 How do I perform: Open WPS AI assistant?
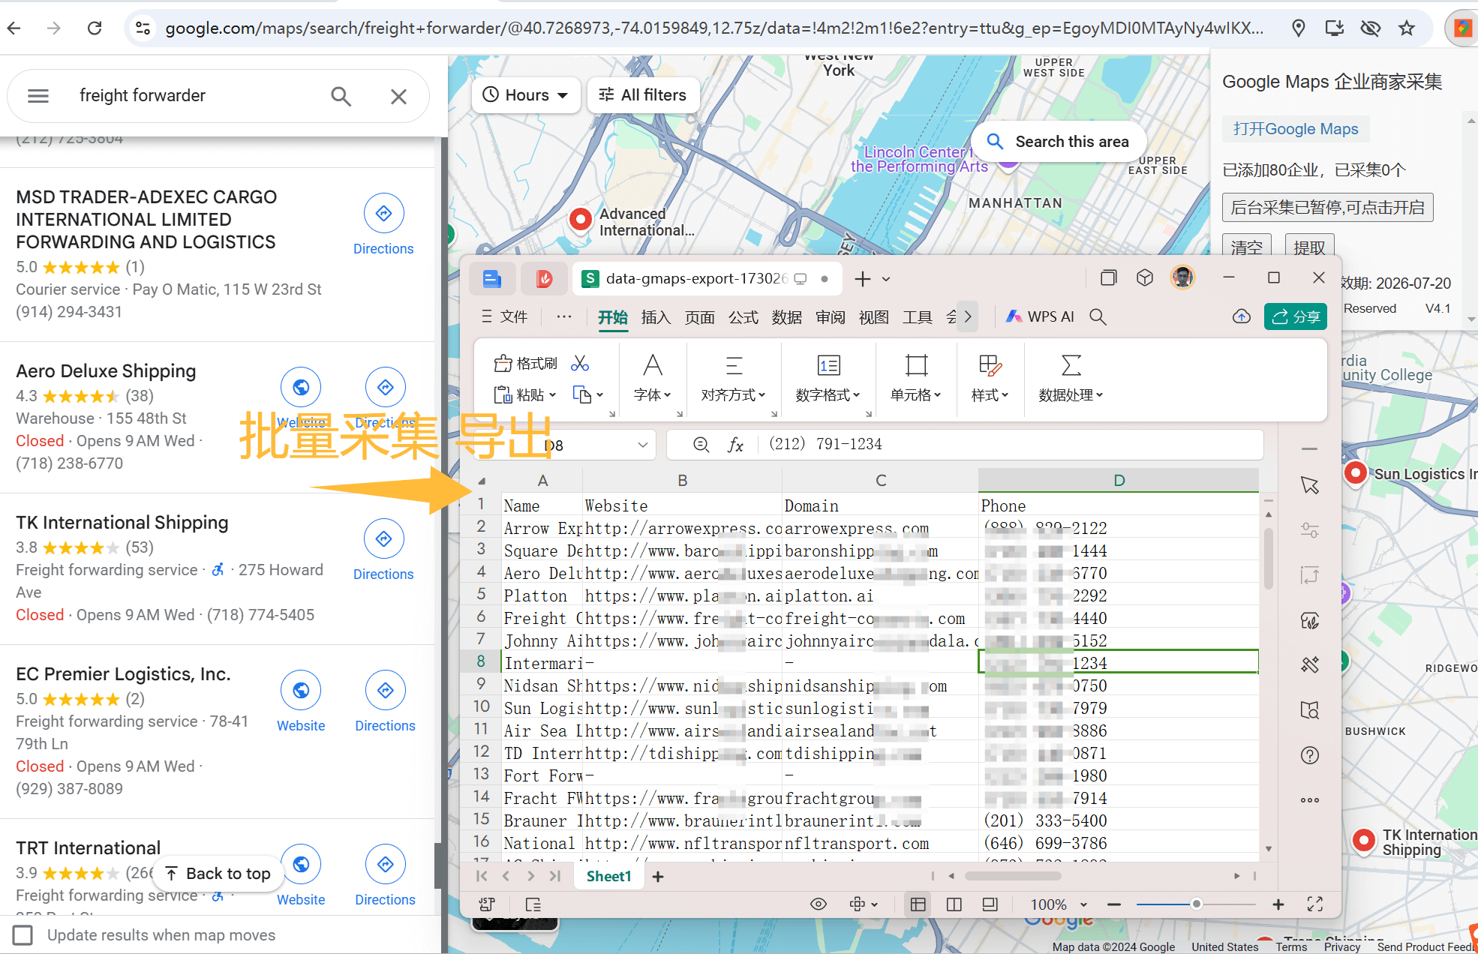click(1040, 316)
